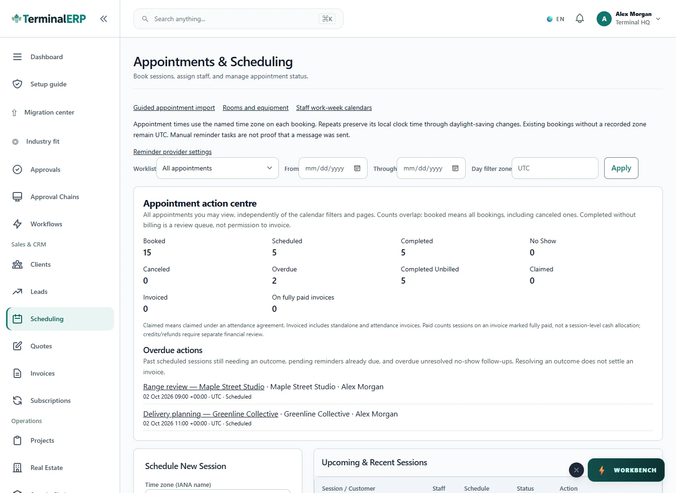The height and width of the screenshot is (493, 676).
Task: Open Industry fit page
Action: 60,141
